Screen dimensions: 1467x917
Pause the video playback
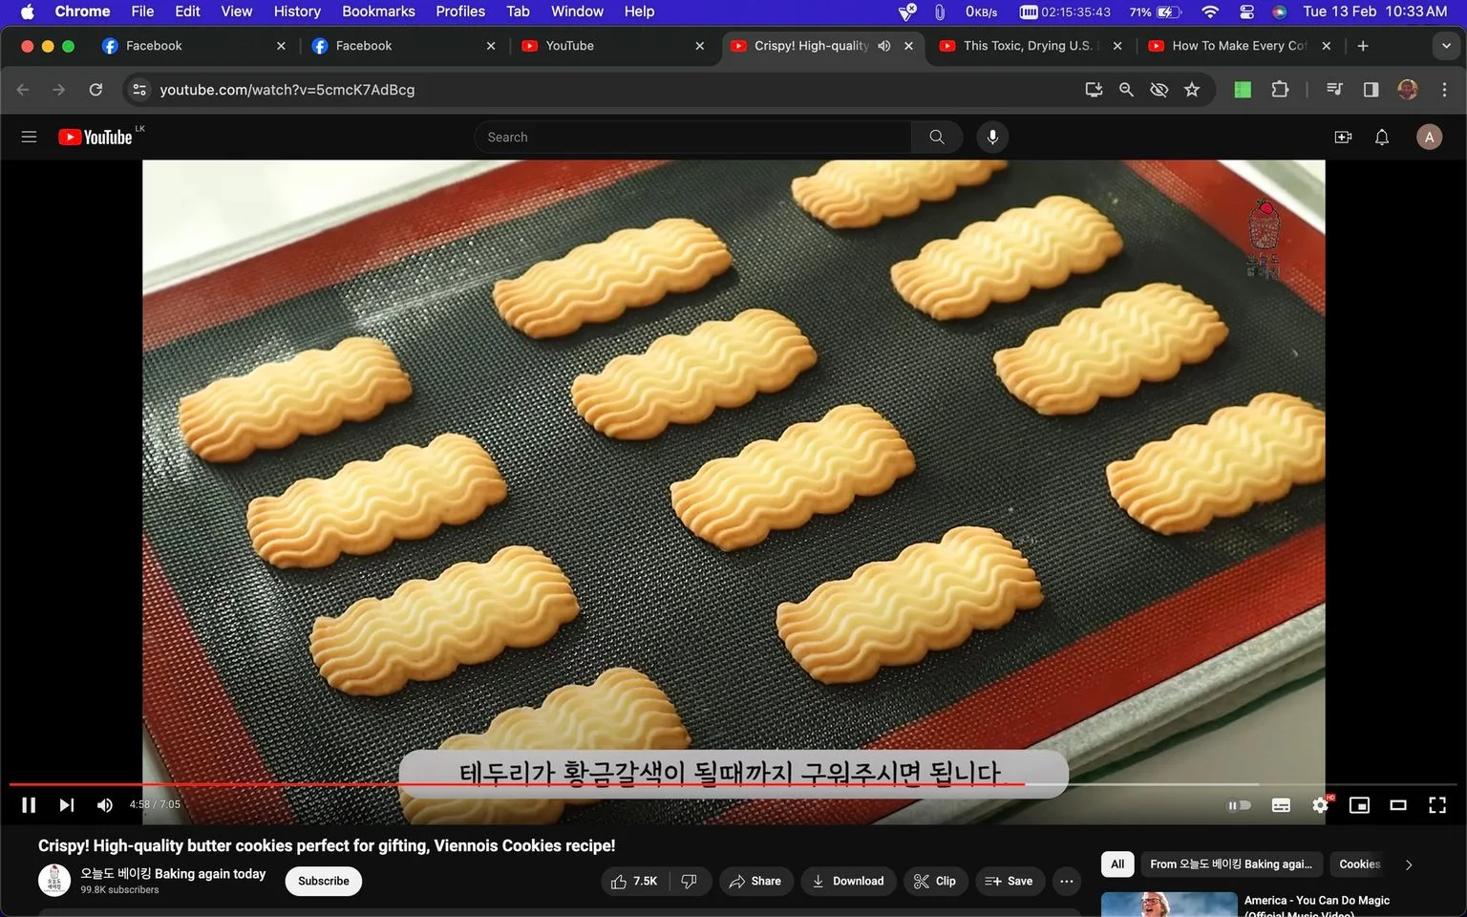pos(29,805)
